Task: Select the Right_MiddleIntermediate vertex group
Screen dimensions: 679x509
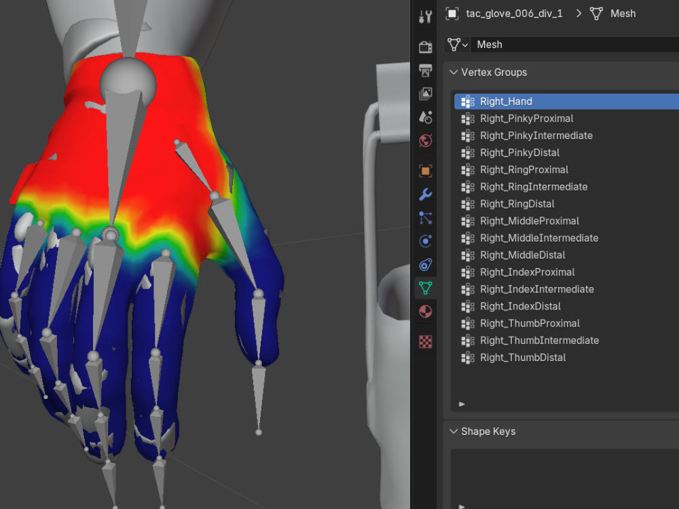Action: (566, 238)
